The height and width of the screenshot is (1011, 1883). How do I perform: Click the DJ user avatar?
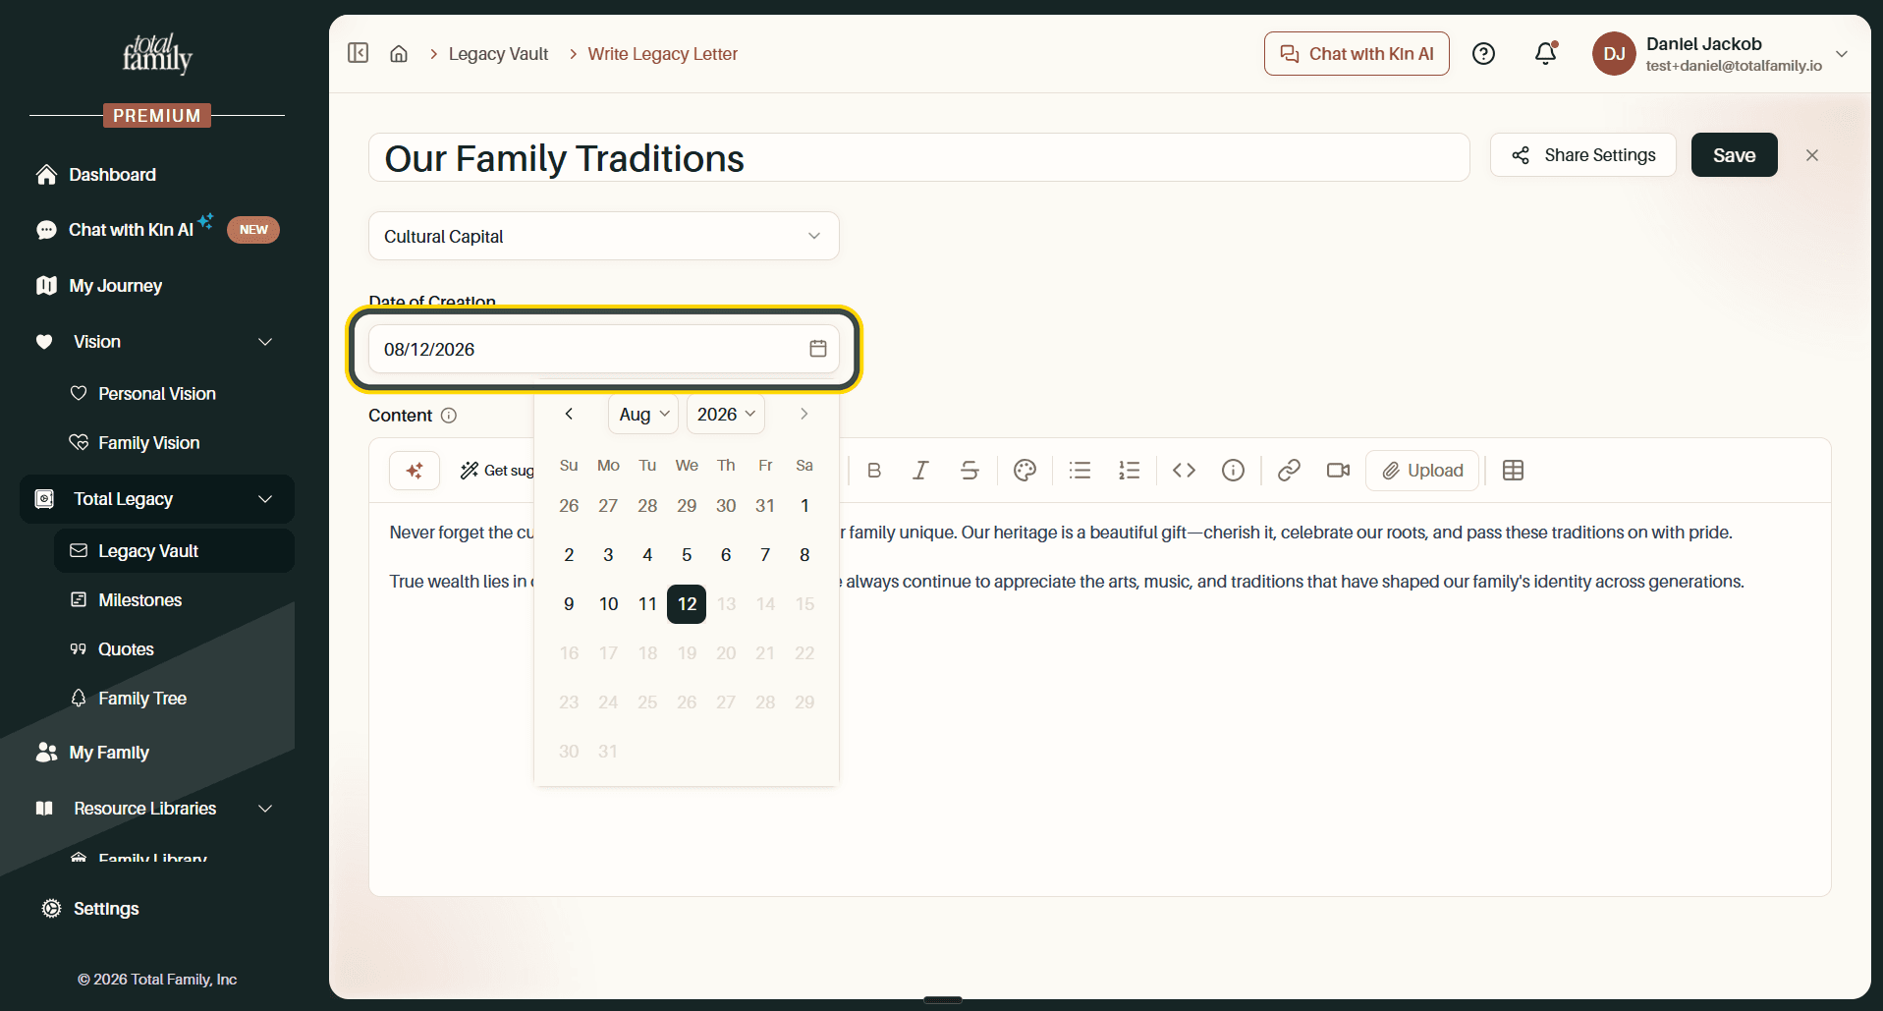click(1614, 54)
